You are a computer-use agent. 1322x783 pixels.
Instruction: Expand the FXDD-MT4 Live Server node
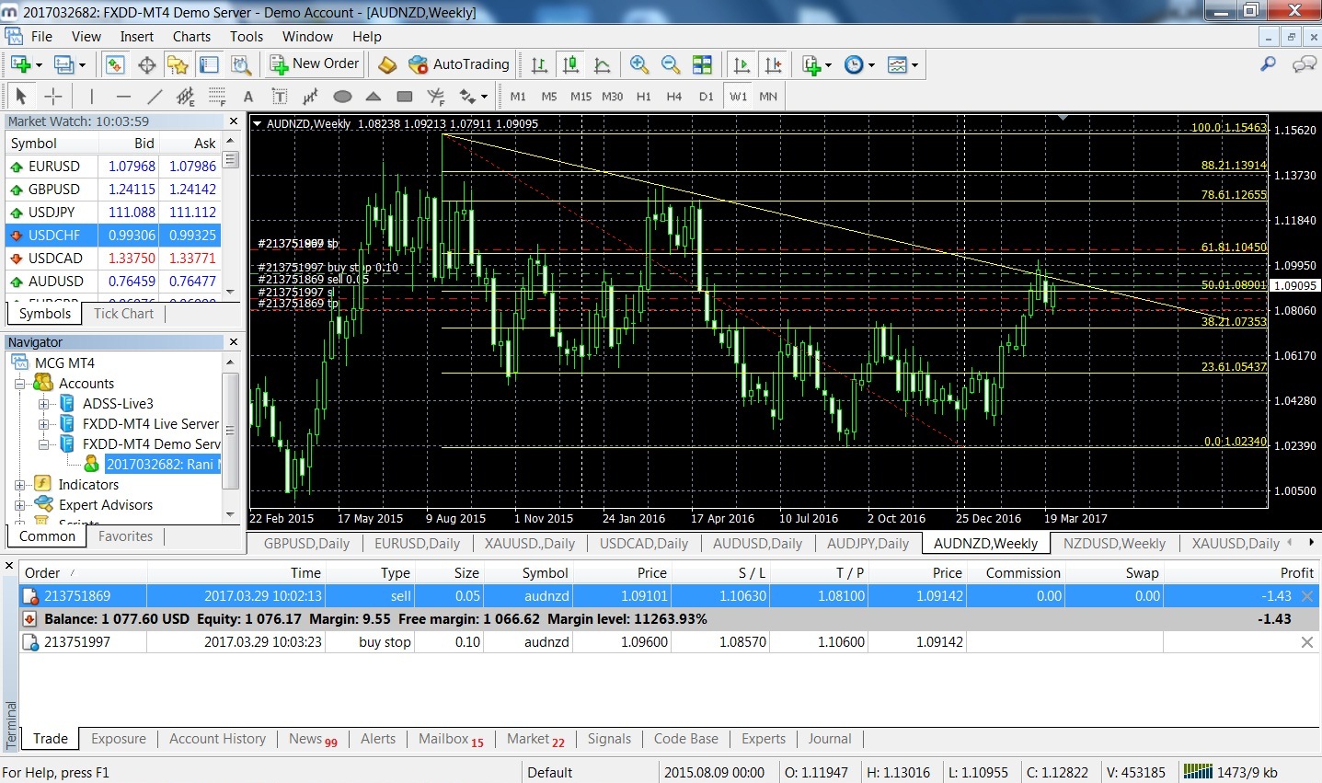pos(43,424)
